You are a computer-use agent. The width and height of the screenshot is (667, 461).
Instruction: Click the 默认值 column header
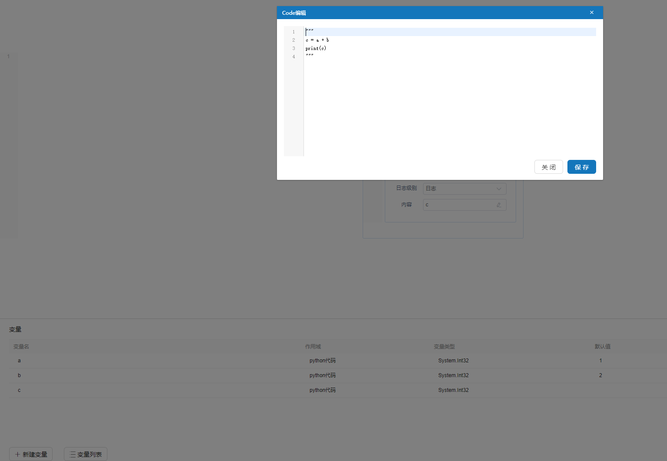tap(602, 347)
